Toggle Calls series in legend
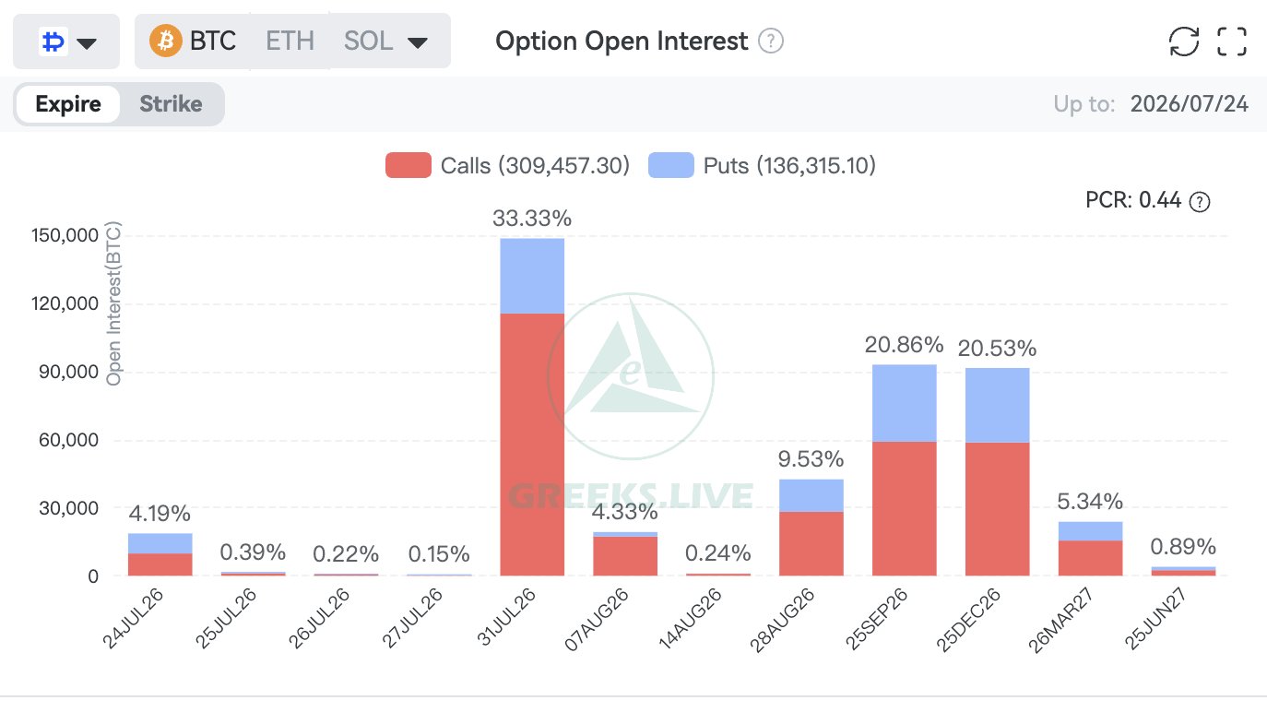This screenshot has height=712, width=1267. pyautogui.click(x=508, y=166)
